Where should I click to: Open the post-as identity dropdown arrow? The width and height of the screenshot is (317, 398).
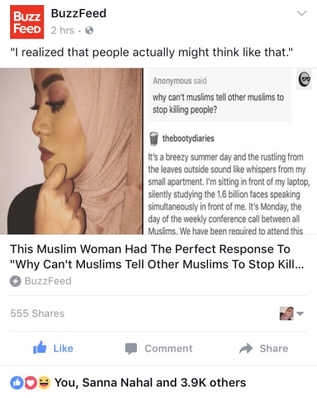pos(300,314)
